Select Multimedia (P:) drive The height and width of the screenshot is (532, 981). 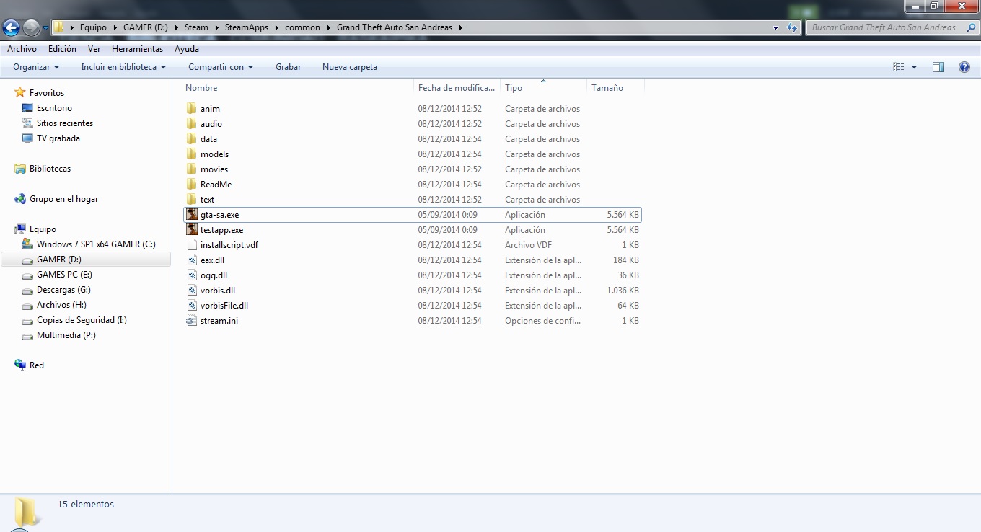tap(66, 335)
